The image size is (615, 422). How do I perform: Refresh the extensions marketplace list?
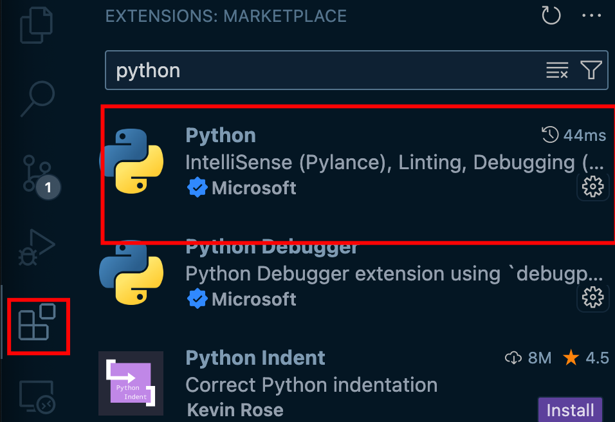coord(551,15)
